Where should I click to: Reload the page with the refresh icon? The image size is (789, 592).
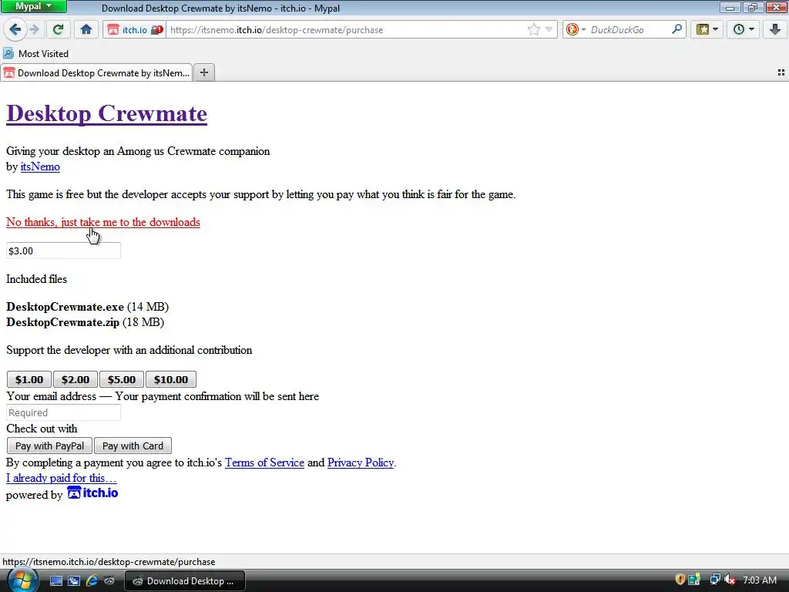[x=58, y=30]
